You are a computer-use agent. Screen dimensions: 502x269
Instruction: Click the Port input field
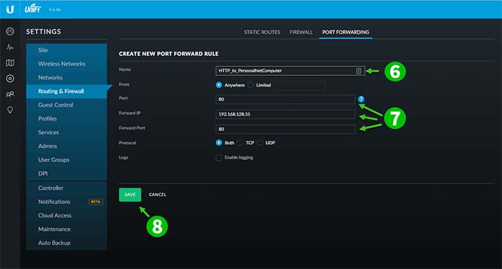click(x=285, y=99)
